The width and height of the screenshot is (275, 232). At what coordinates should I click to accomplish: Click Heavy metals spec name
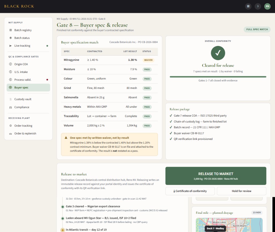73,107
